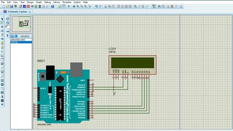Click the red X remove sheet icon
Image resolution: width=233 pixels, height=131 pixels.
point(172,7)
